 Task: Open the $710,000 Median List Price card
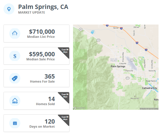point(37,33)
